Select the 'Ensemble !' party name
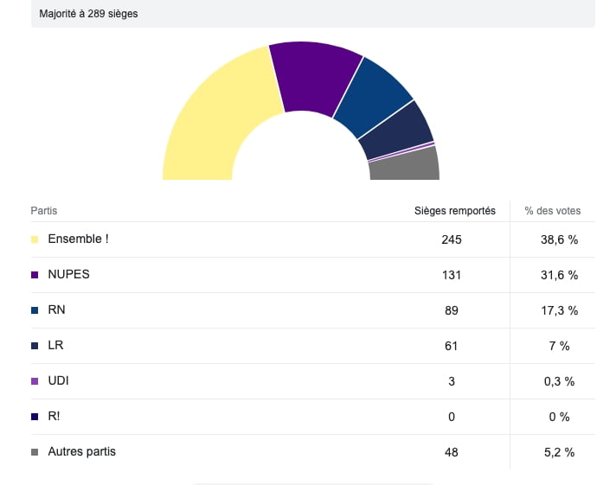The height and width of the screenshot is (485, 616). [78, 239]
